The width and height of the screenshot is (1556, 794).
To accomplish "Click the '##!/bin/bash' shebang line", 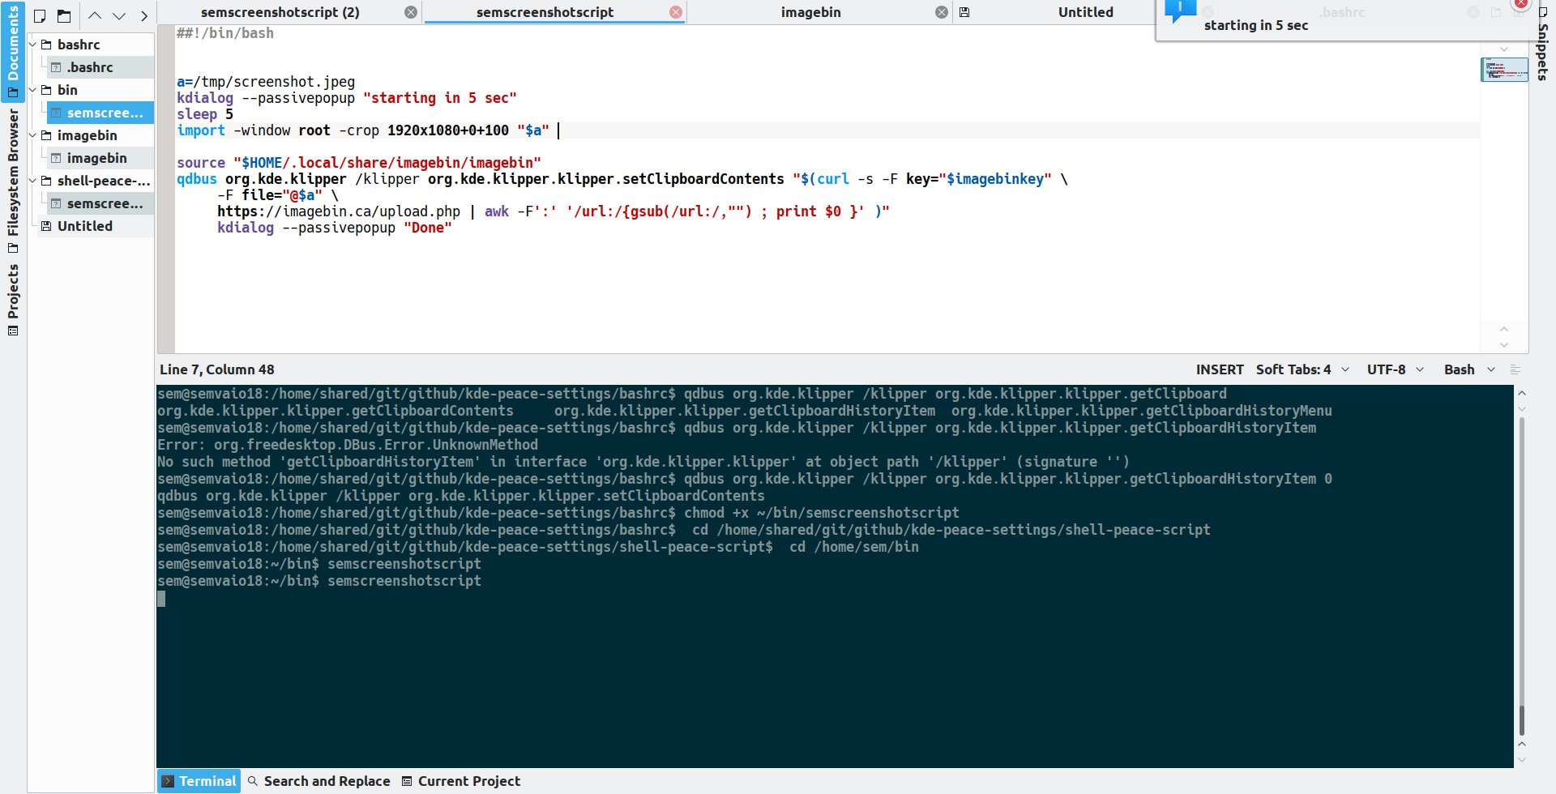I will [225, 33].
